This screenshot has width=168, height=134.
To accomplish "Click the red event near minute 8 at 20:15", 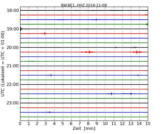I will coord(89,52).
